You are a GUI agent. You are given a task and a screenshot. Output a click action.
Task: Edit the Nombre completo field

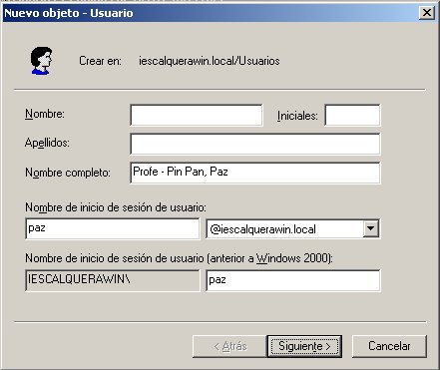point(255,173)
